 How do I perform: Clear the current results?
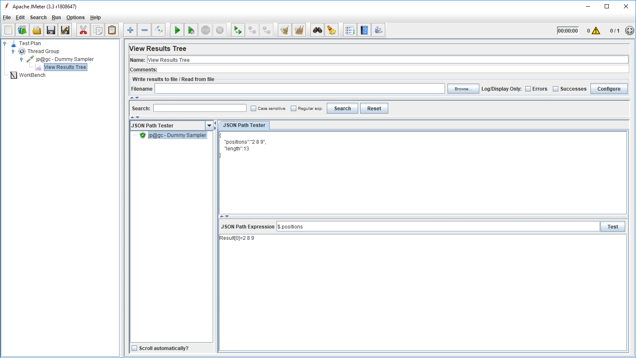point(284,30)
